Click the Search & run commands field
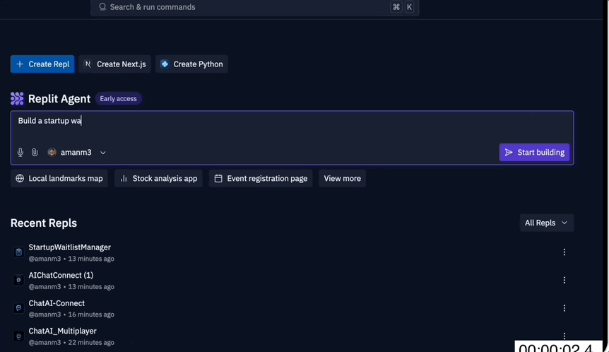 coord(255,7)
